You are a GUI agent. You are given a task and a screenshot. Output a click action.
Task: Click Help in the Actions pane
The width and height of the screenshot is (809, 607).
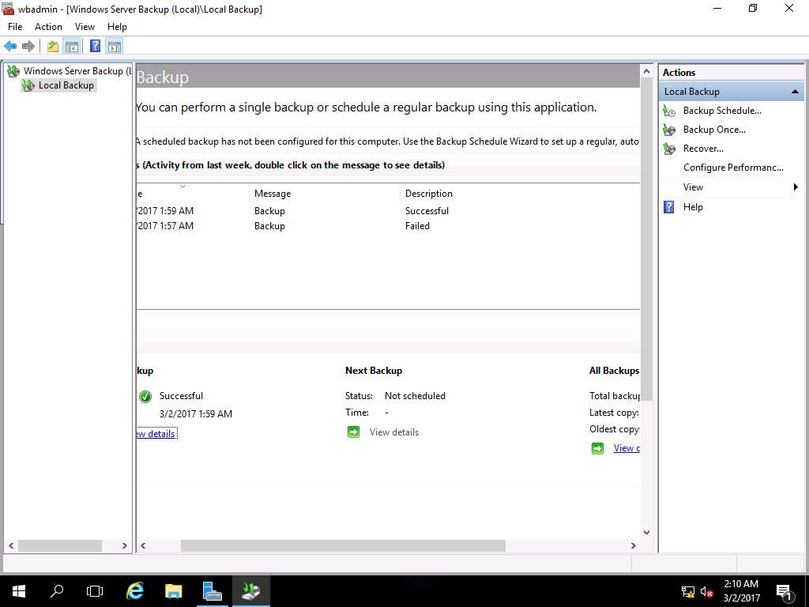693,207
